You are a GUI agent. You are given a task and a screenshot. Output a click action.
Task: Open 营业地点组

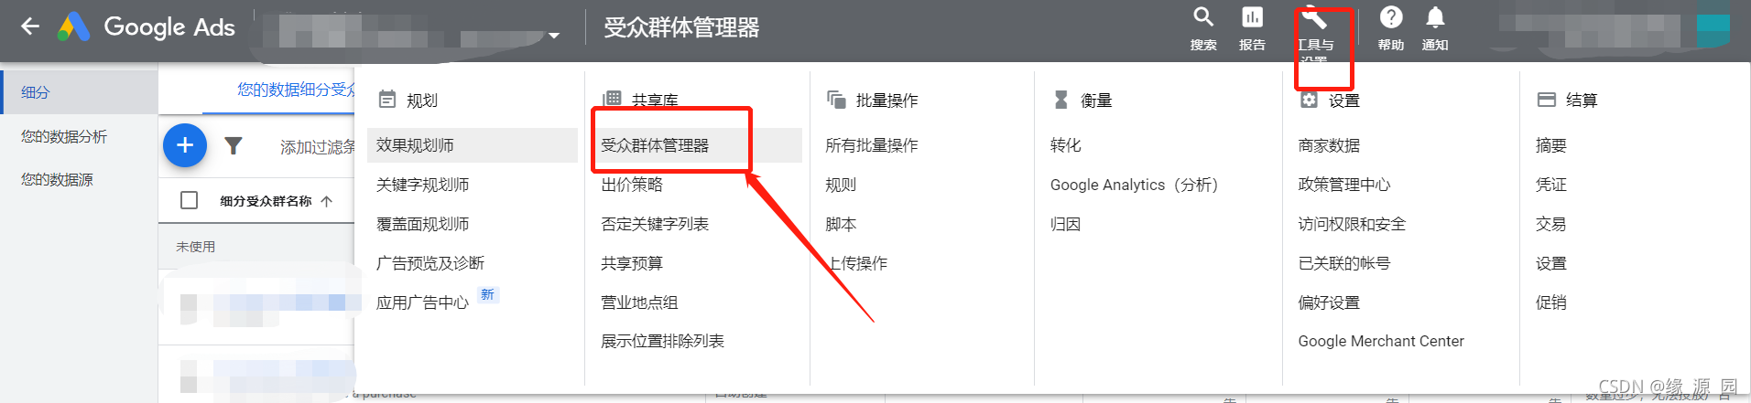point(639,302)
